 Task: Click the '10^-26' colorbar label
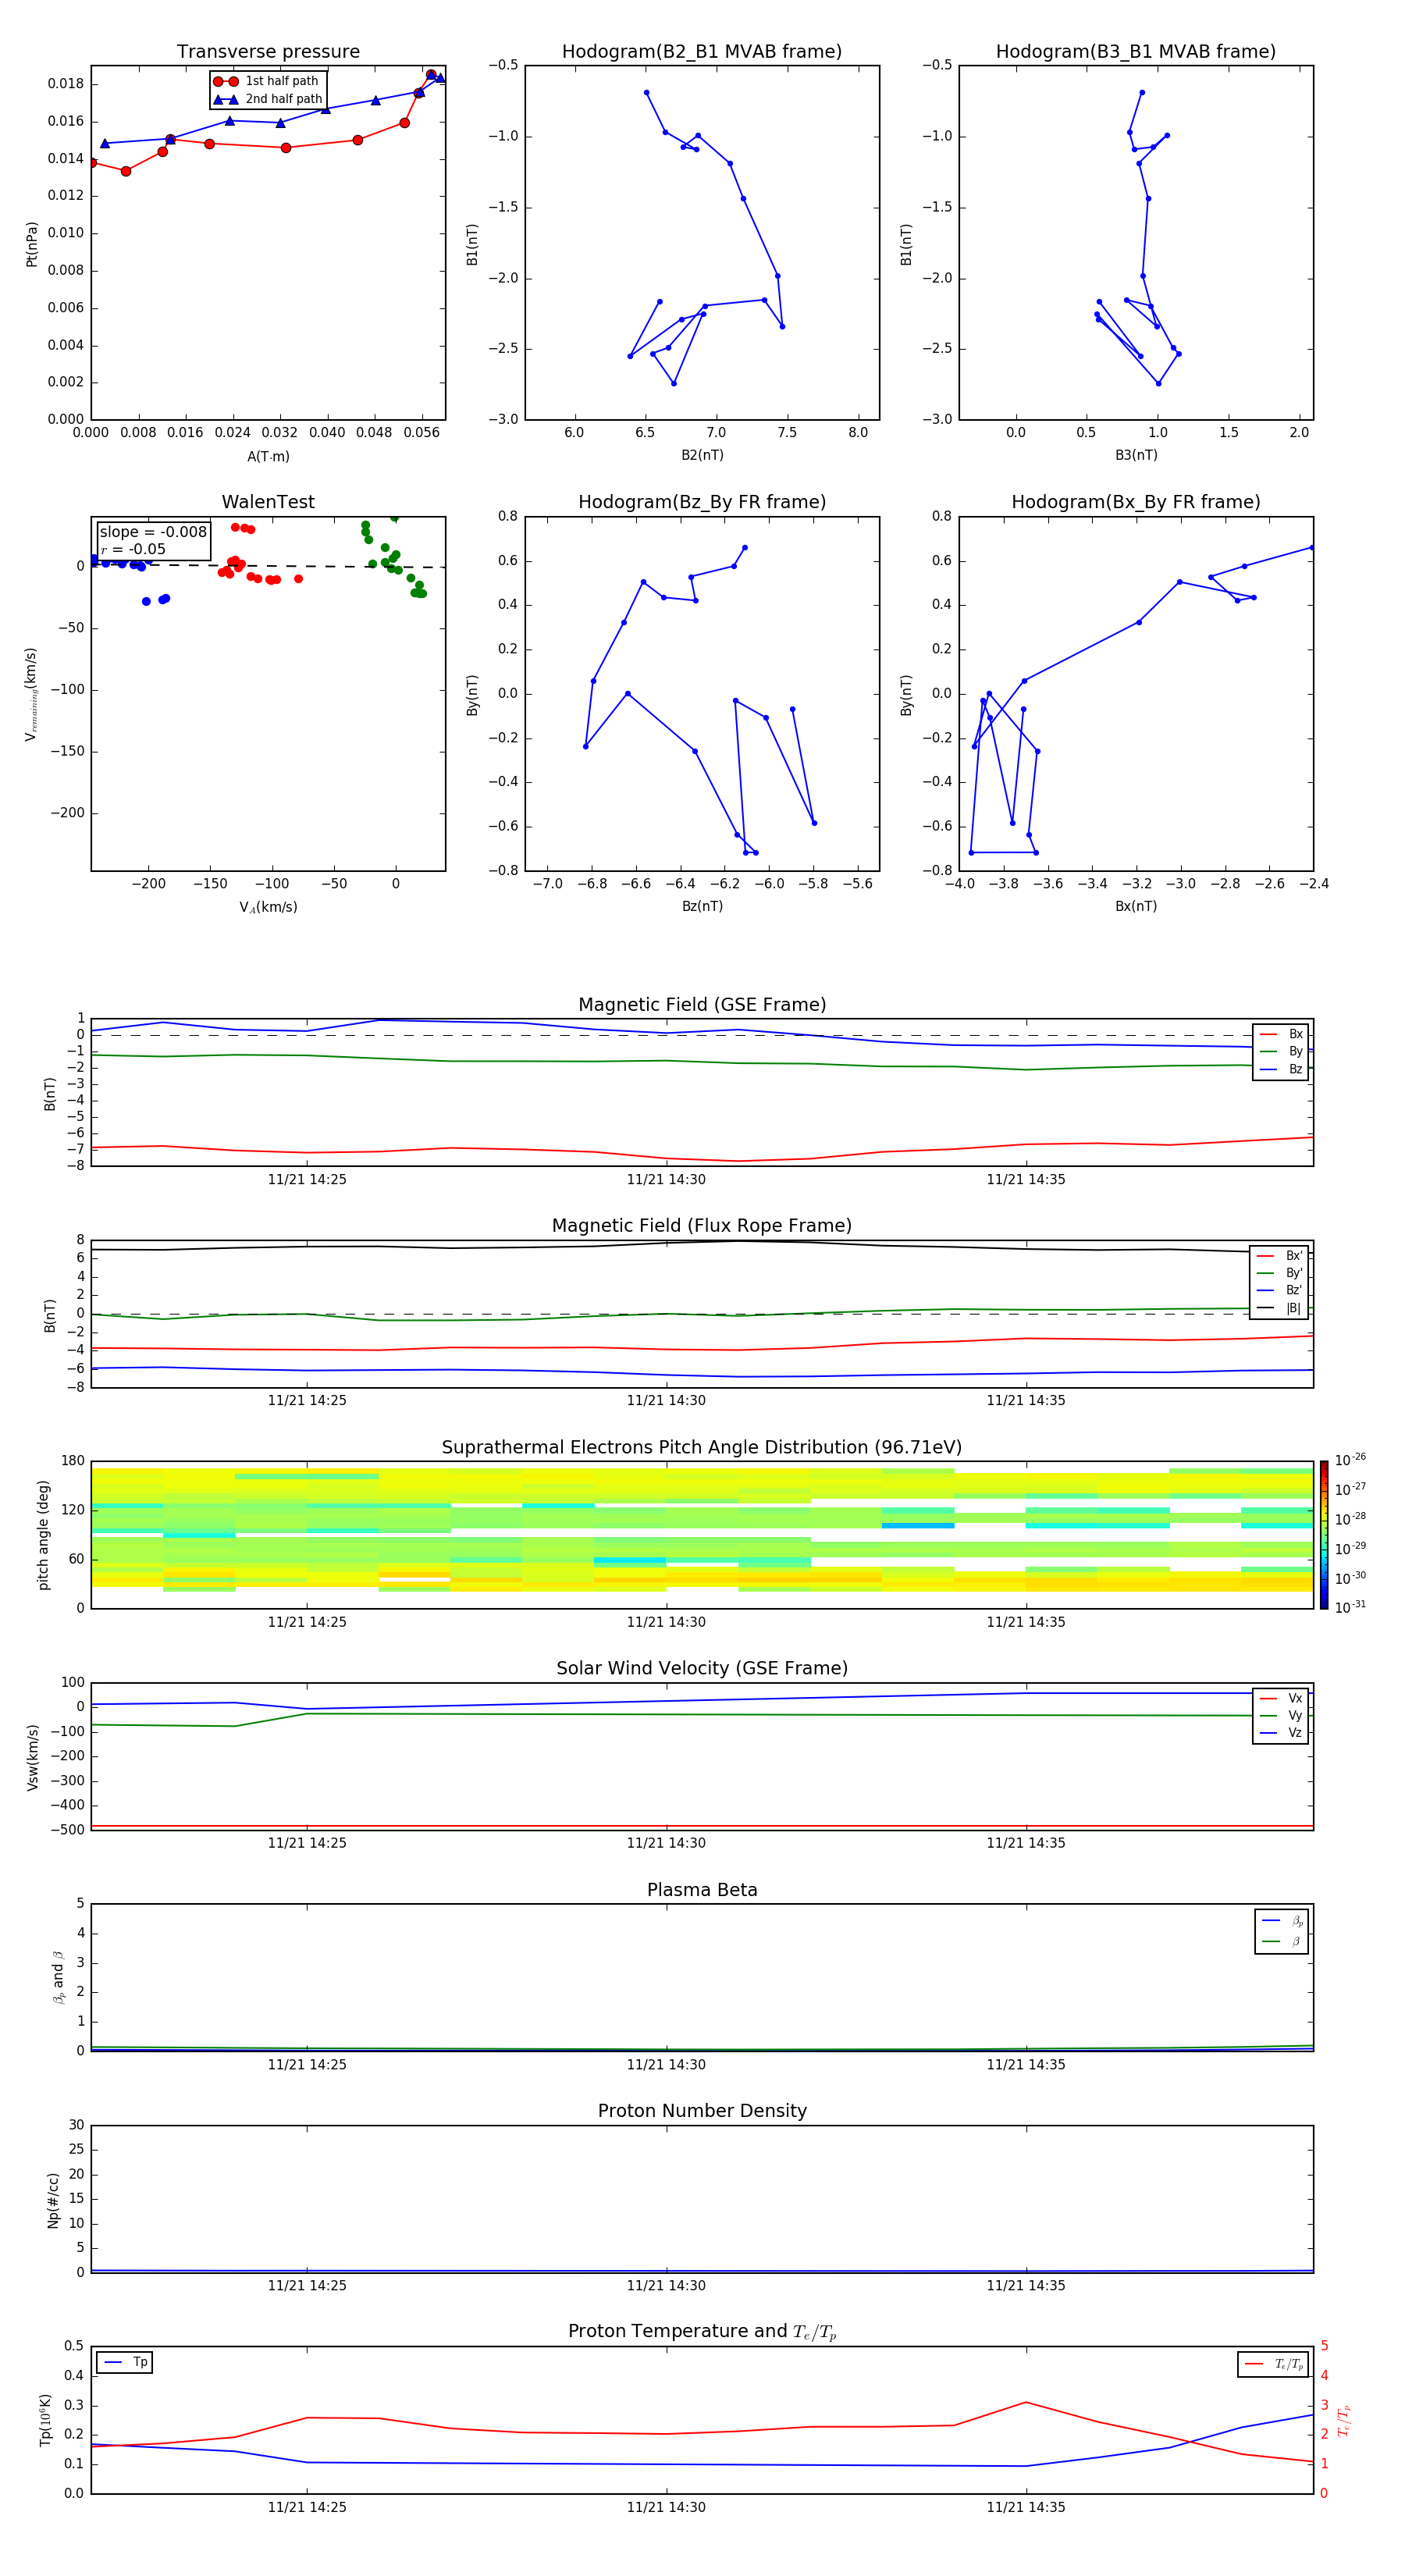(1350, 1460)
